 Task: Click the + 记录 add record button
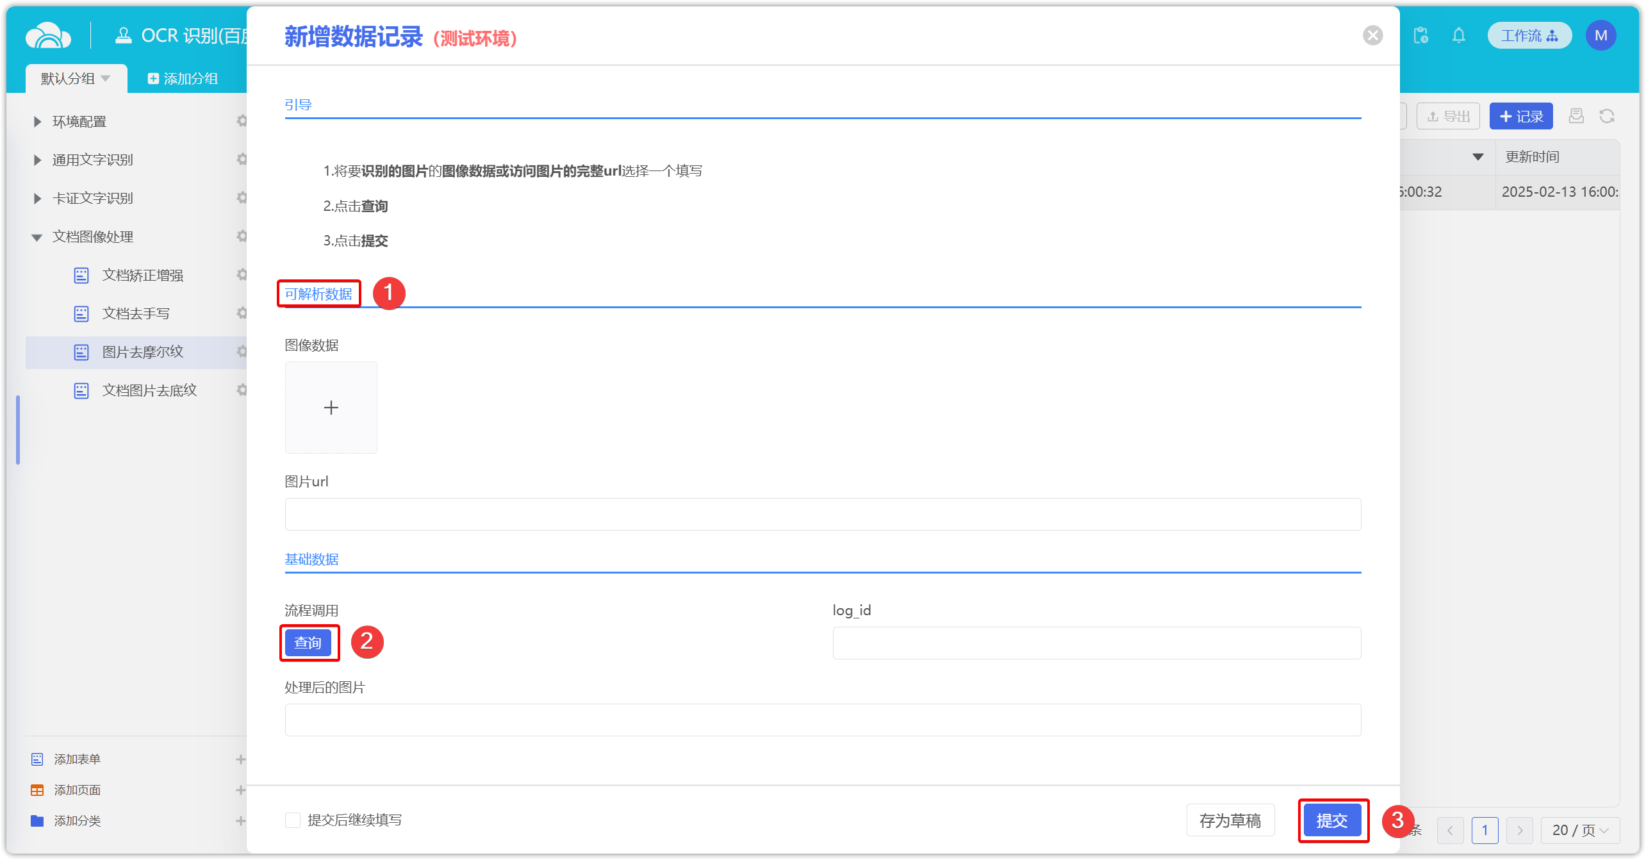[x=1521, y=117]
